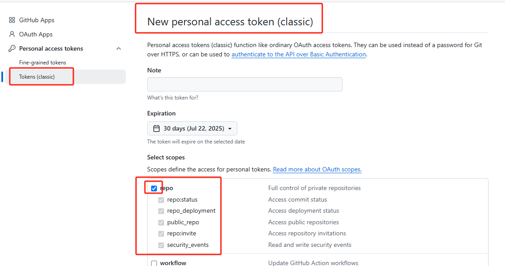Enable the workflow scope checkbox
This screenshot has height=266, width=505.
point(154,263)
